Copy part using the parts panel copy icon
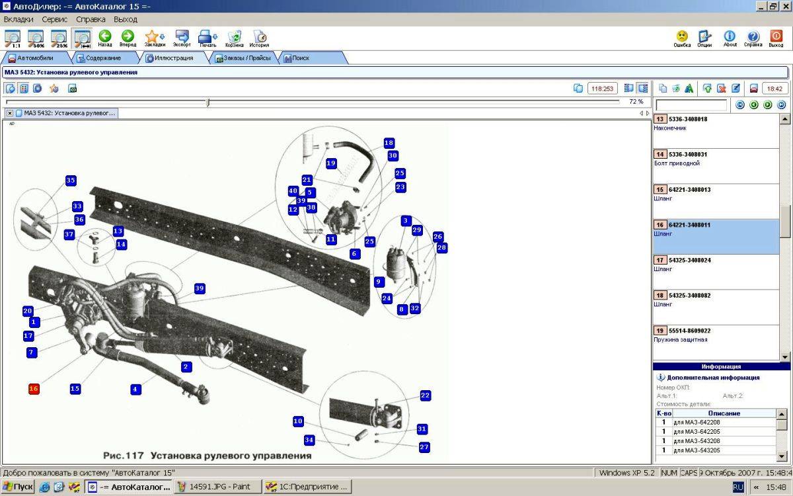The image size is (793, 496). point(663,88)
